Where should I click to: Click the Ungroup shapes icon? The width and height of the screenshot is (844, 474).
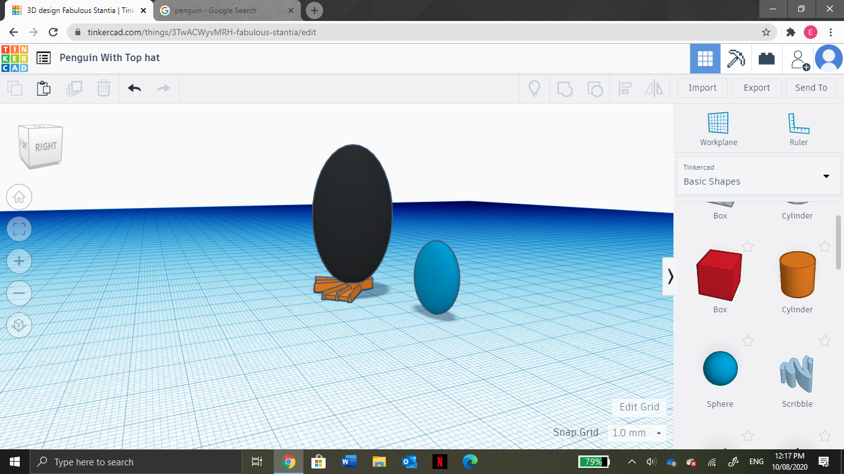[x=594, y=88]
